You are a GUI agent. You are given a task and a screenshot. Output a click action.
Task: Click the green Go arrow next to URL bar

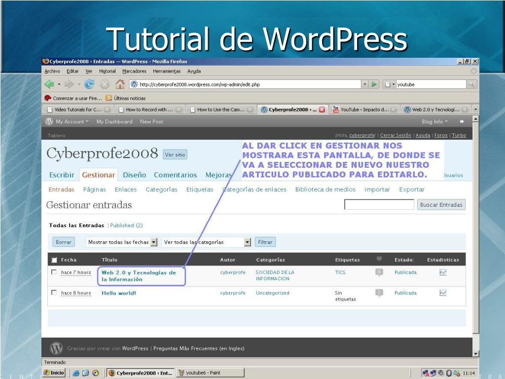(374, 84)
